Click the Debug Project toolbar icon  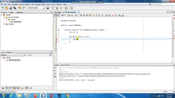coord(66,8)
